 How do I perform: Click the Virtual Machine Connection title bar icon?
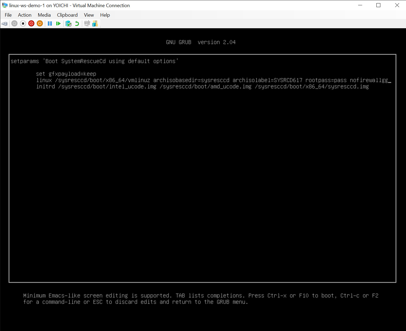point(5,5)
